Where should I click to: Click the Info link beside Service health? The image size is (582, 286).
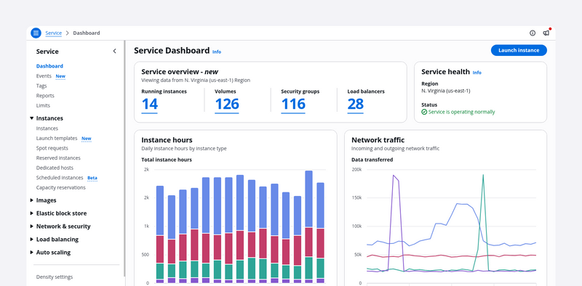click(x=477, y=73)
